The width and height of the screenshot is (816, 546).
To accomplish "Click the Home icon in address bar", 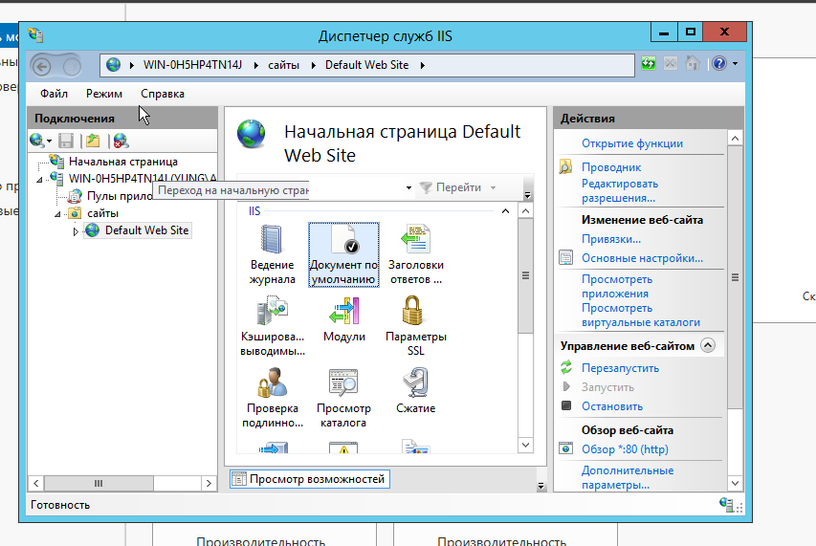I will click(x=693, y=63).
